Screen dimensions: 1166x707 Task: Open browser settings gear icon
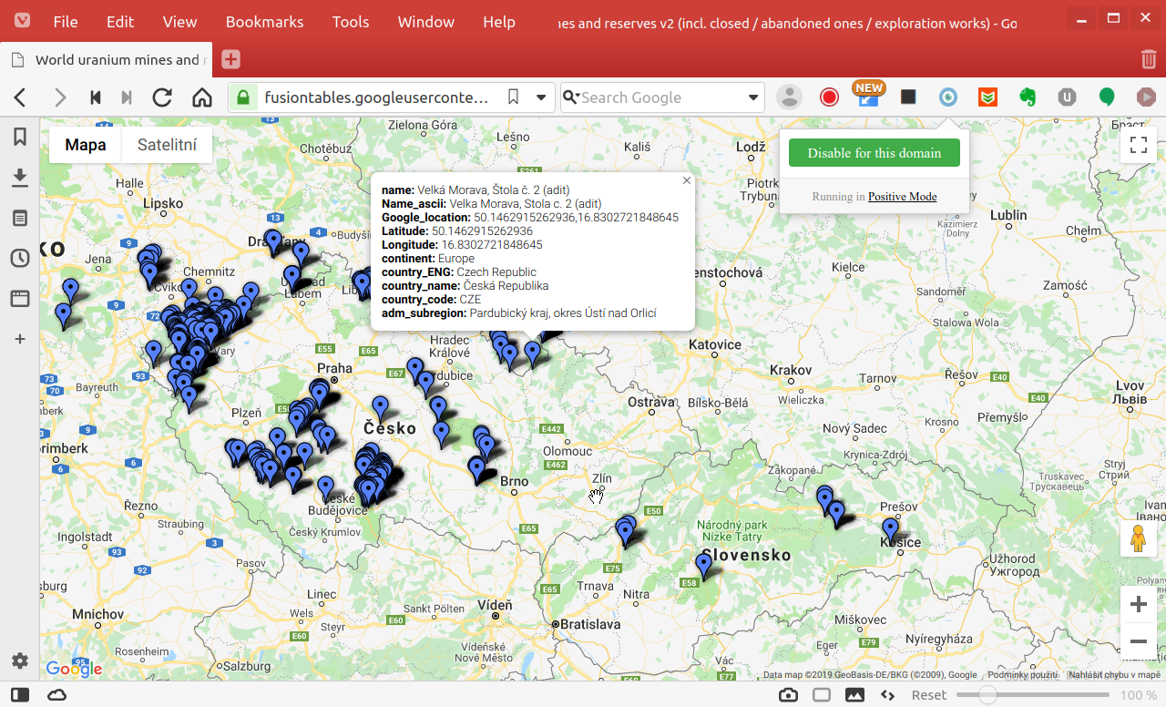19,661
